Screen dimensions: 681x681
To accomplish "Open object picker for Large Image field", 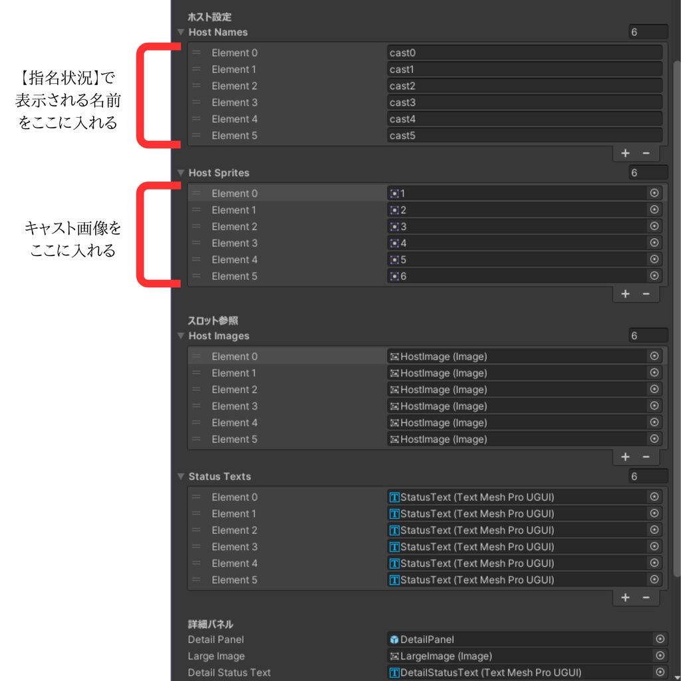I will (660, 655).
